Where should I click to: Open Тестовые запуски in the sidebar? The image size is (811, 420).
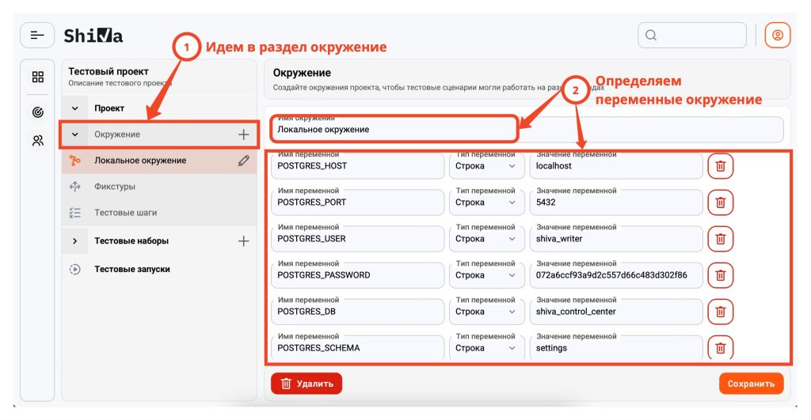[131, 270]
